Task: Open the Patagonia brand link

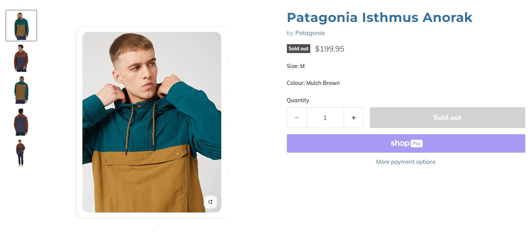Action: click(x=310, y=33)
